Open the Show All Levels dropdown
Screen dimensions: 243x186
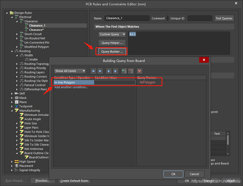coord(70,71)
